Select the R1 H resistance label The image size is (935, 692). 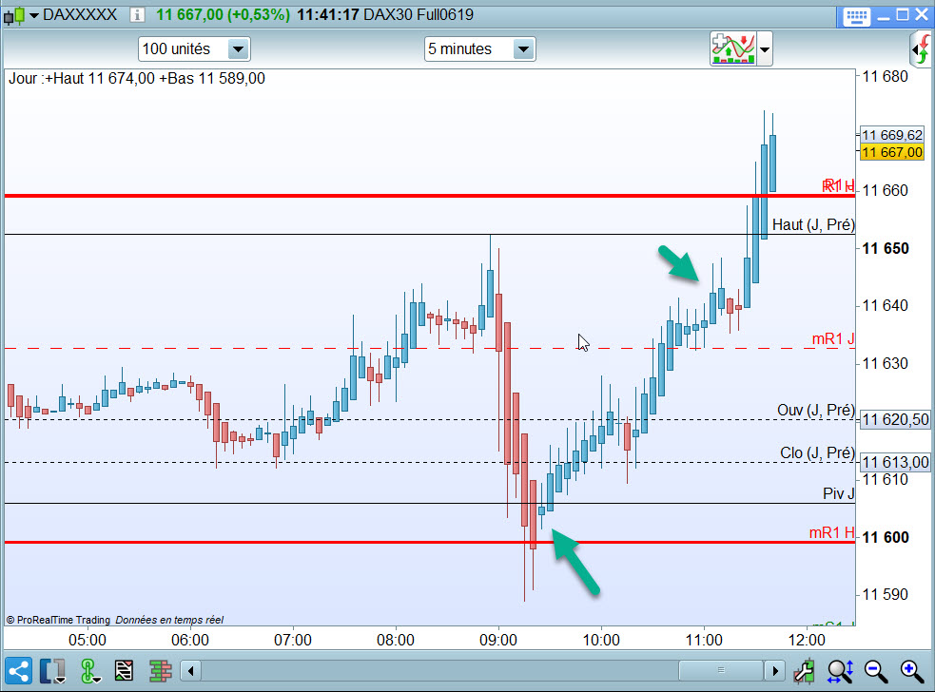838,185
